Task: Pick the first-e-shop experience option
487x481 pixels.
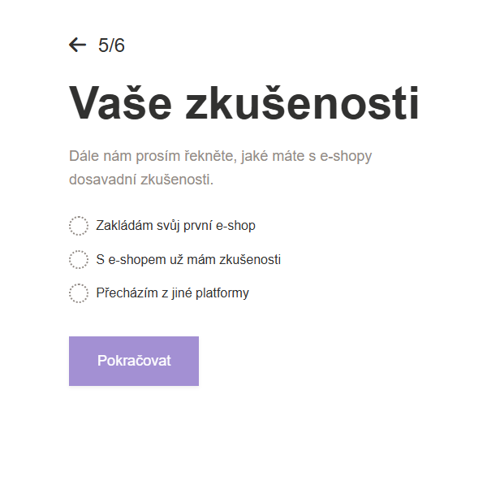Action: click(x=79, y=226)
